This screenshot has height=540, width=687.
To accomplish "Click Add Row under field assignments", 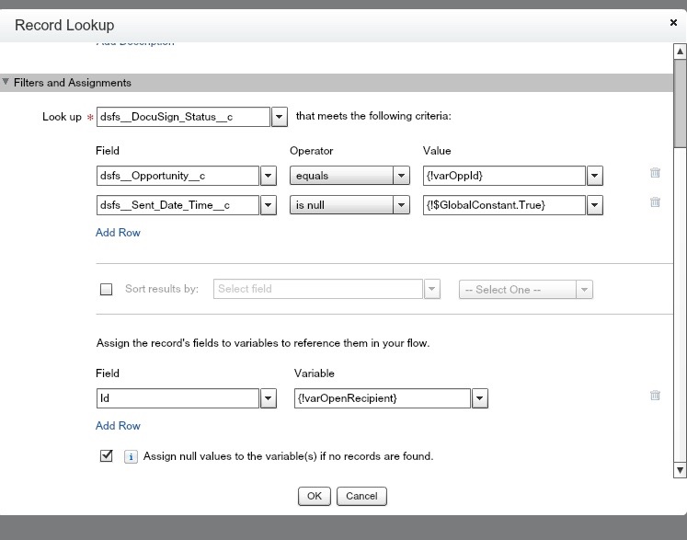I will coord(118,426).
